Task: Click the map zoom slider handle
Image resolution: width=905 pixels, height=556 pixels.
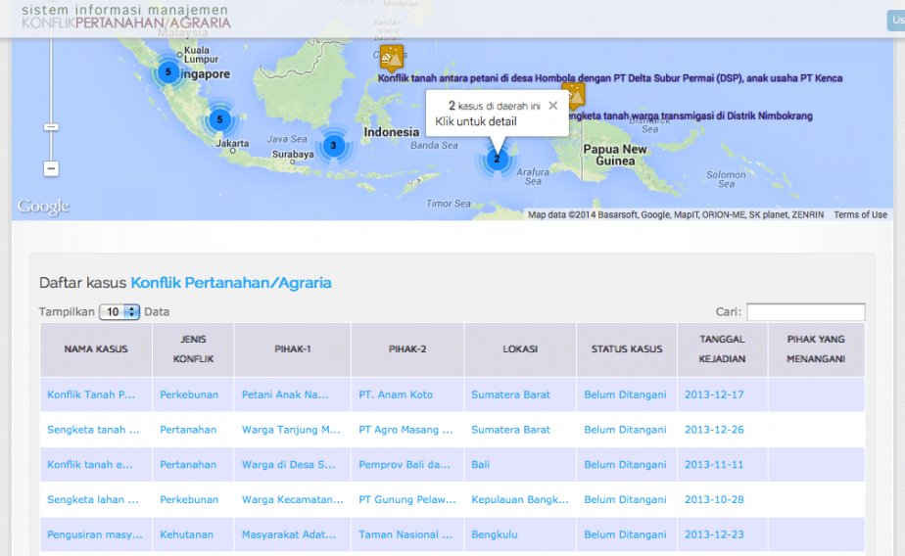Action: click(51, 127)
